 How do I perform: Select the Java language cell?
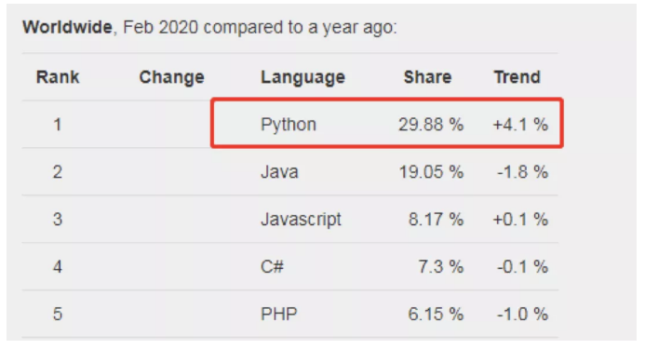point(279,171)
